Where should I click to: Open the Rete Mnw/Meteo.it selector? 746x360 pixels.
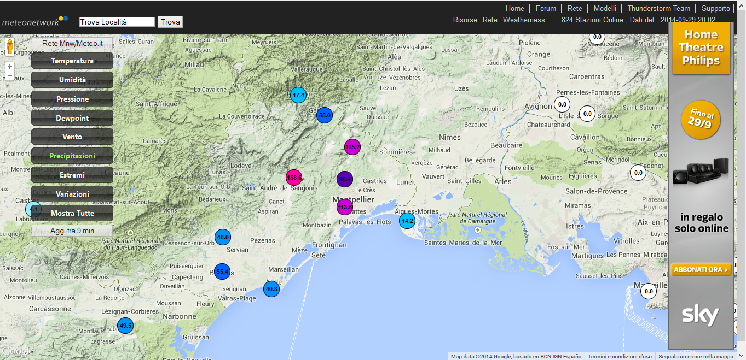click(72, 43)
